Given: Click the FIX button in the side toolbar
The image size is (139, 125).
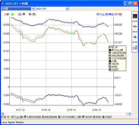Looking at the screenshot, I should [x=135, y=47].
